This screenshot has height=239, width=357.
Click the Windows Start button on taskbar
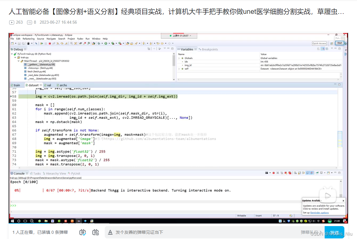point(12,221)
